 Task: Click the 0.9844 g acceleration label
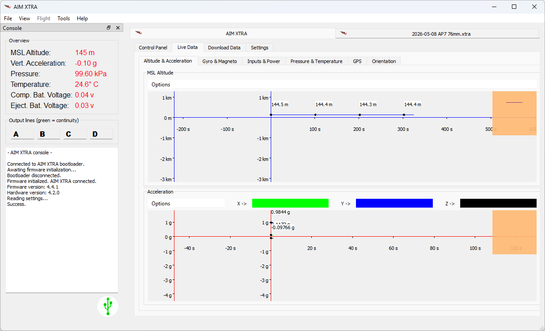point(280,212)
